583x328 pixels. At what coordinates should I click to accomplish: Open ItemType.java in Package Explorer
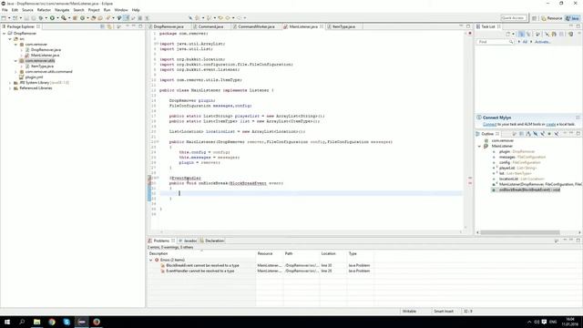(x=42, y=67)
